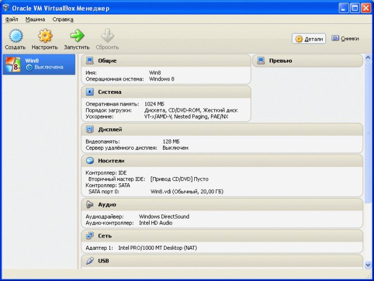This screenshot has height=281, width=374.
Task: Click the value 1024 МБ for memory
Action: (x=154, y=104)
